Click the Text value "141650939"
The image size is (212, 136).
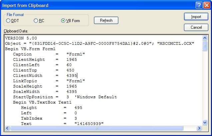(89, 124)
